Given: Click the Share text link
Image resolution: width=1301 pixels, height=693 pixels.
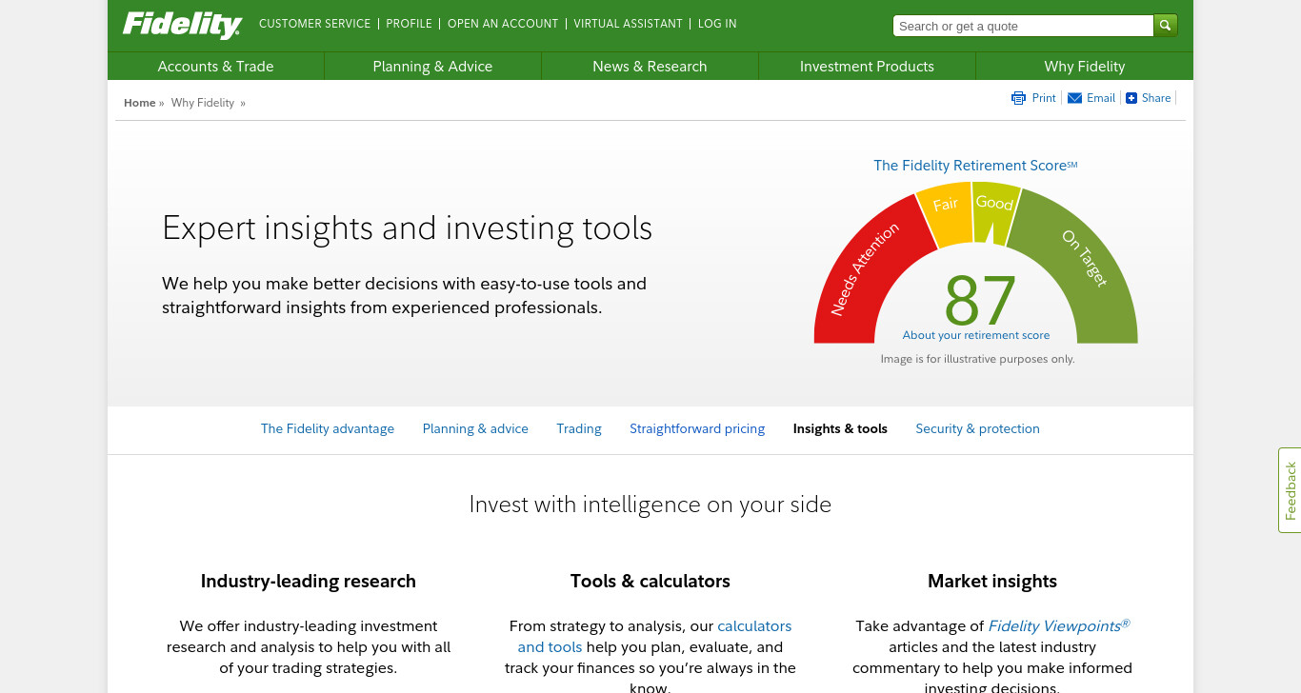Looking at the screenshot, I should 1156,98.
